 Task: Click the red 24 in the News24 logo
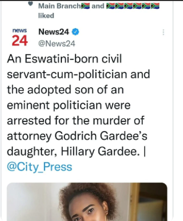tap(20, 40)
